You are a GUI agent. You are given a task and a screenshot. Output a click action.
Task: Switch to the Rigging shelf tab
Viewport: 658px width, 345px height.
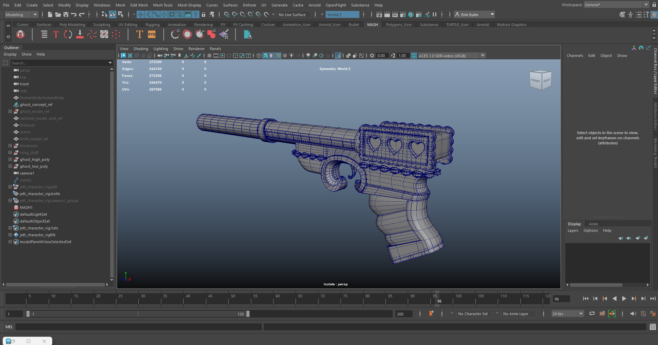(x=152, y=25)
